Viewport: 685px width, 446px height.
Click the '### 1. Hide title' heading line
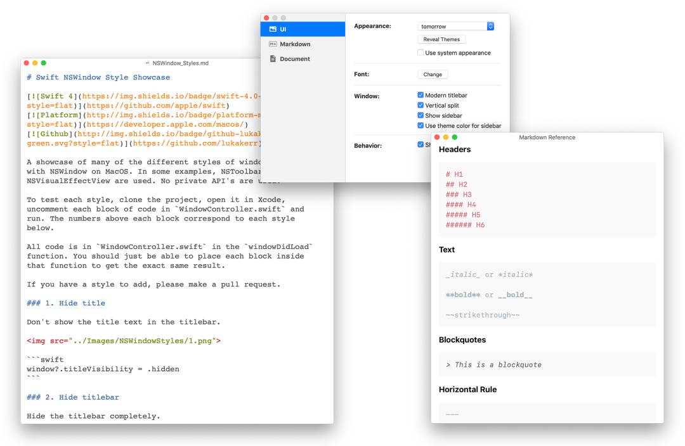pos(66,303)
